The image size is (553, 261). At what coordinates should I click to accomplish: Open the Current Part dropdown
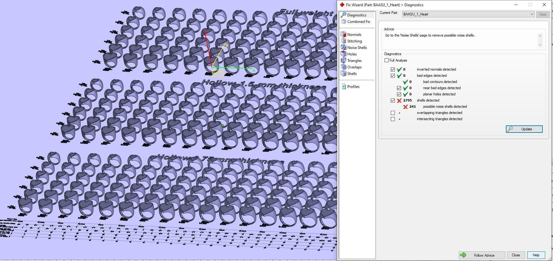(468, 14)
